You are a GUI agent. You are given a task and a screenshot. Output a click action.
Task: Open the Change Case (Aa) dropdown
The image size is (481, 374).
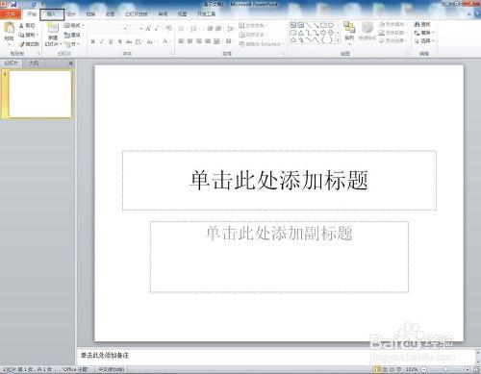[150, 41]
